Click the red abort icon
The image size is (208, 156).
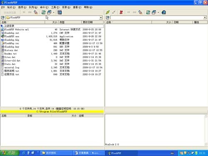point(121,12)
